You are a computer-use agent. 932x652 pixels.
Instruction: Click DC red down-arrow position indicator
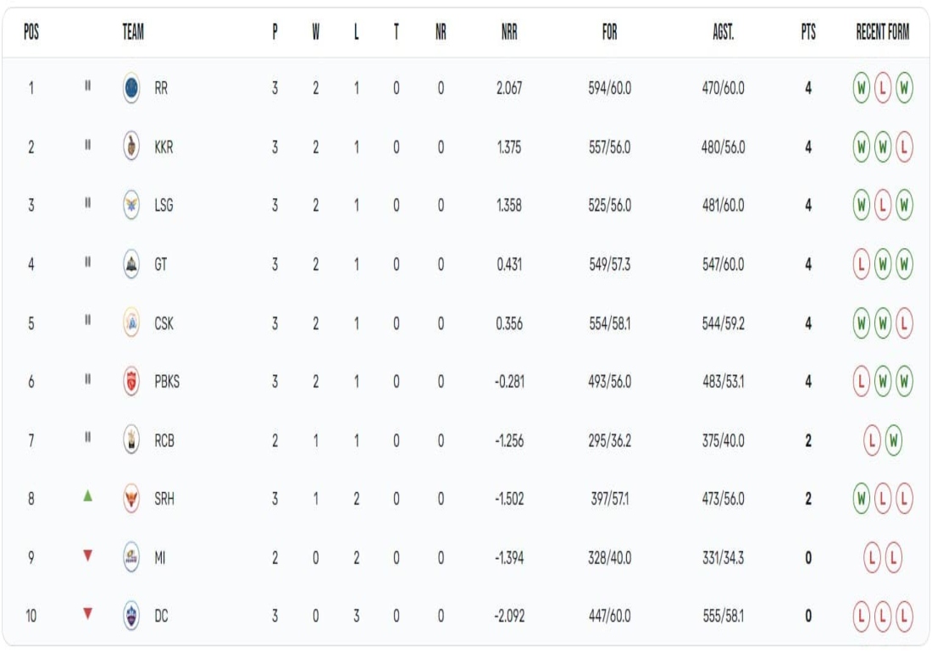pos(87,613)
